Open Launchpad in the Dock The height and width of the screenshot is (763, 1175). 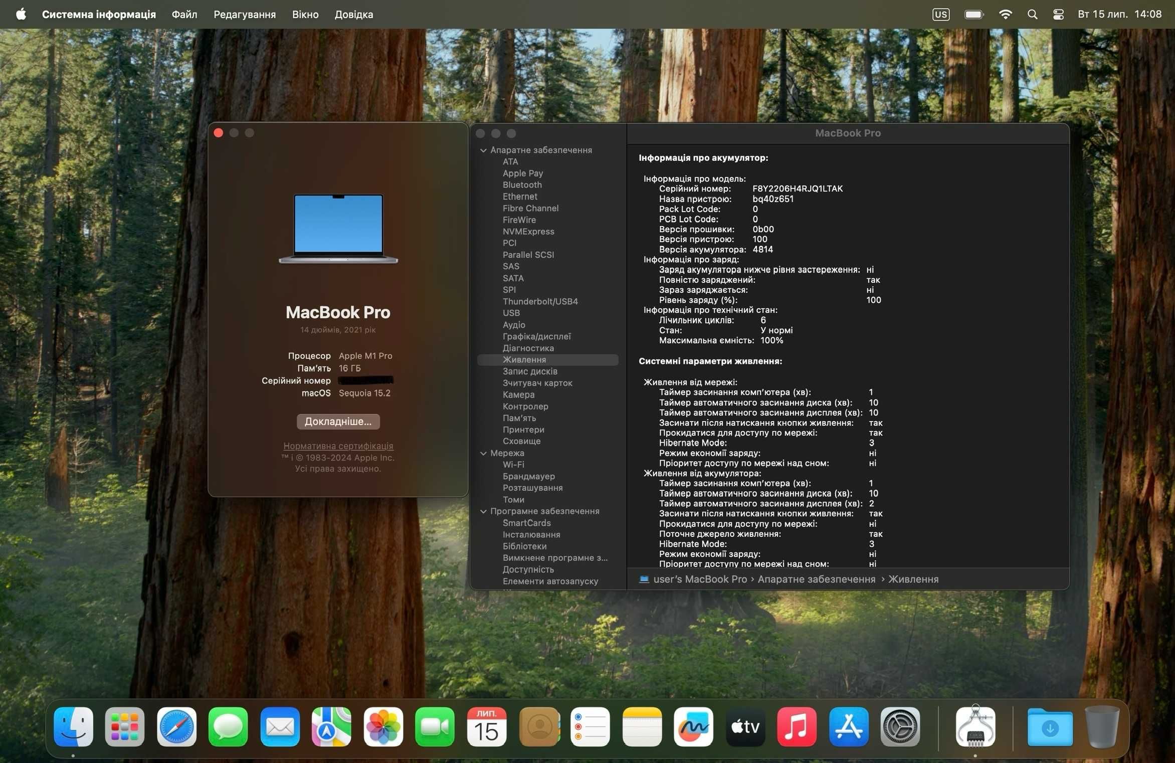coord(125,727)
